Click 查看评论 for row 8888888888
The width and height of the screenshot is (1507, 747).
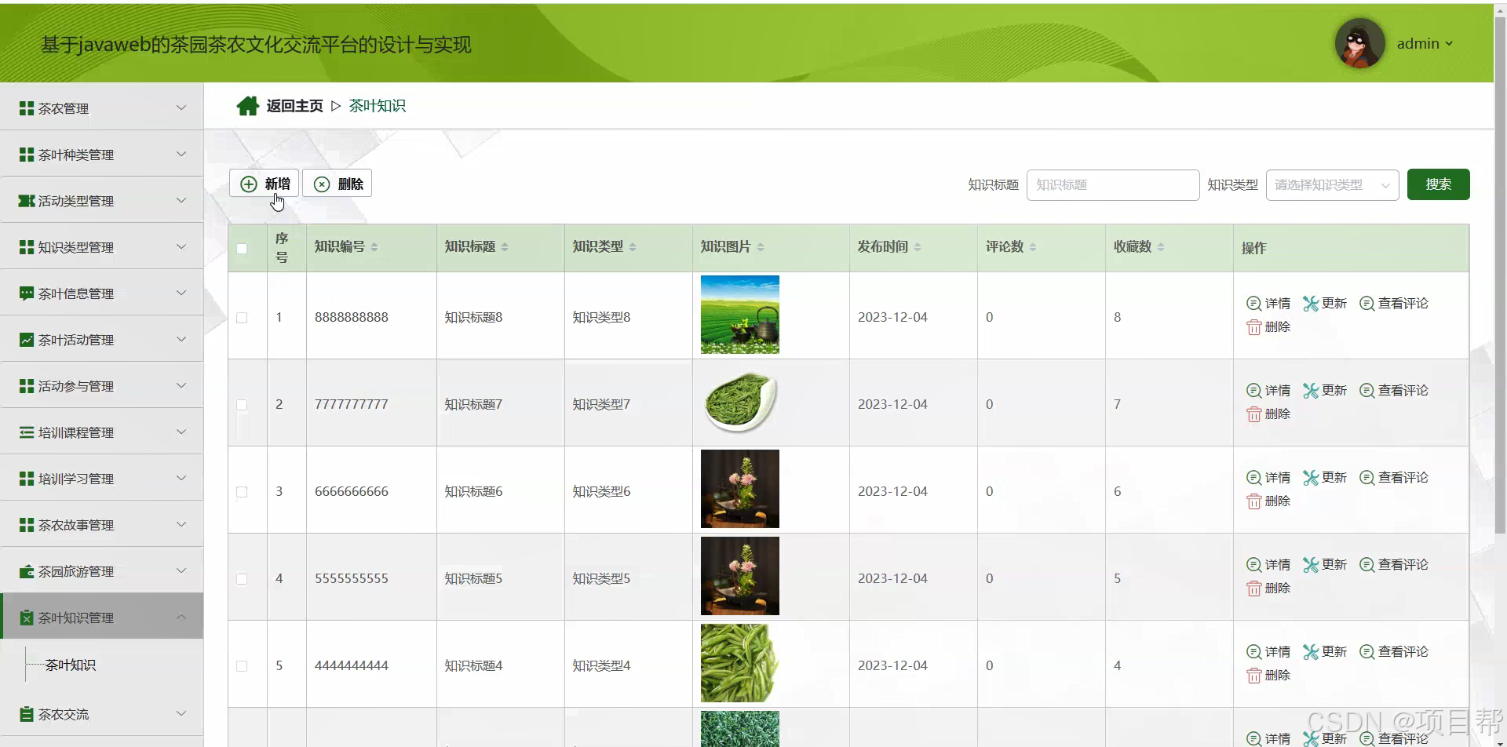click(1394, 303)
